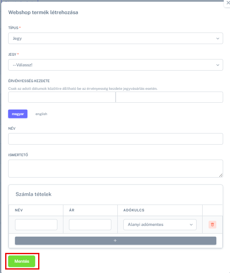Click the Jegy dropdown chevron arrow
Viewport: 230px width, 273px height.
pos(218,65)
